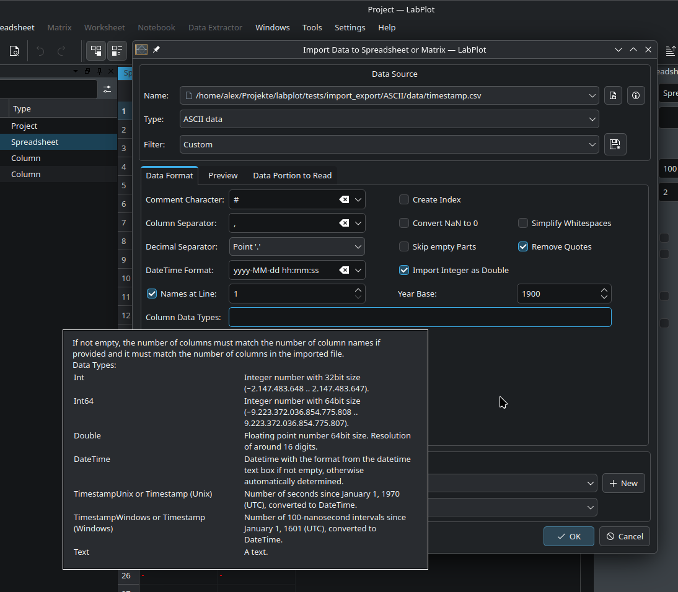Image resolution: width=678 pixels, height=592 pixels.
Task: Expand the Filter dropdown set to Custom
Action: coord(389,144)
